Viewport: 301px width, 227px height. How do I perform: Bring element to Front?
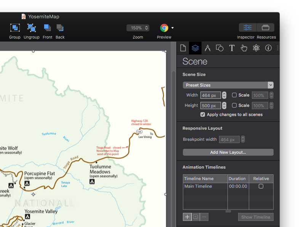click(x=47, y=28)
